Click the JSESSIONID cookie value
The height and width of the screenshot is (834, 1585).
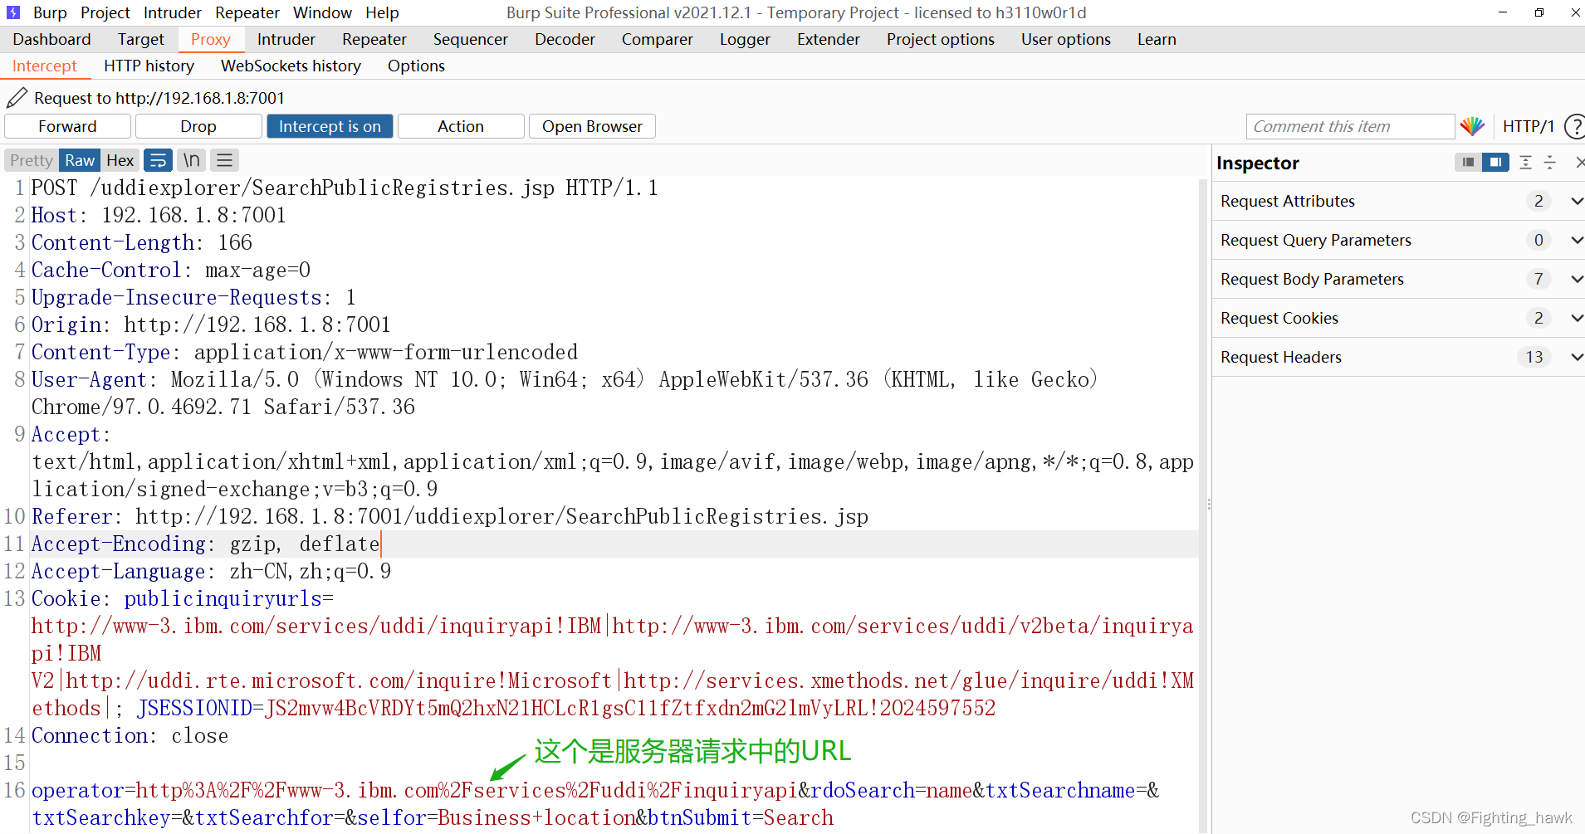(x=630, y=708)
